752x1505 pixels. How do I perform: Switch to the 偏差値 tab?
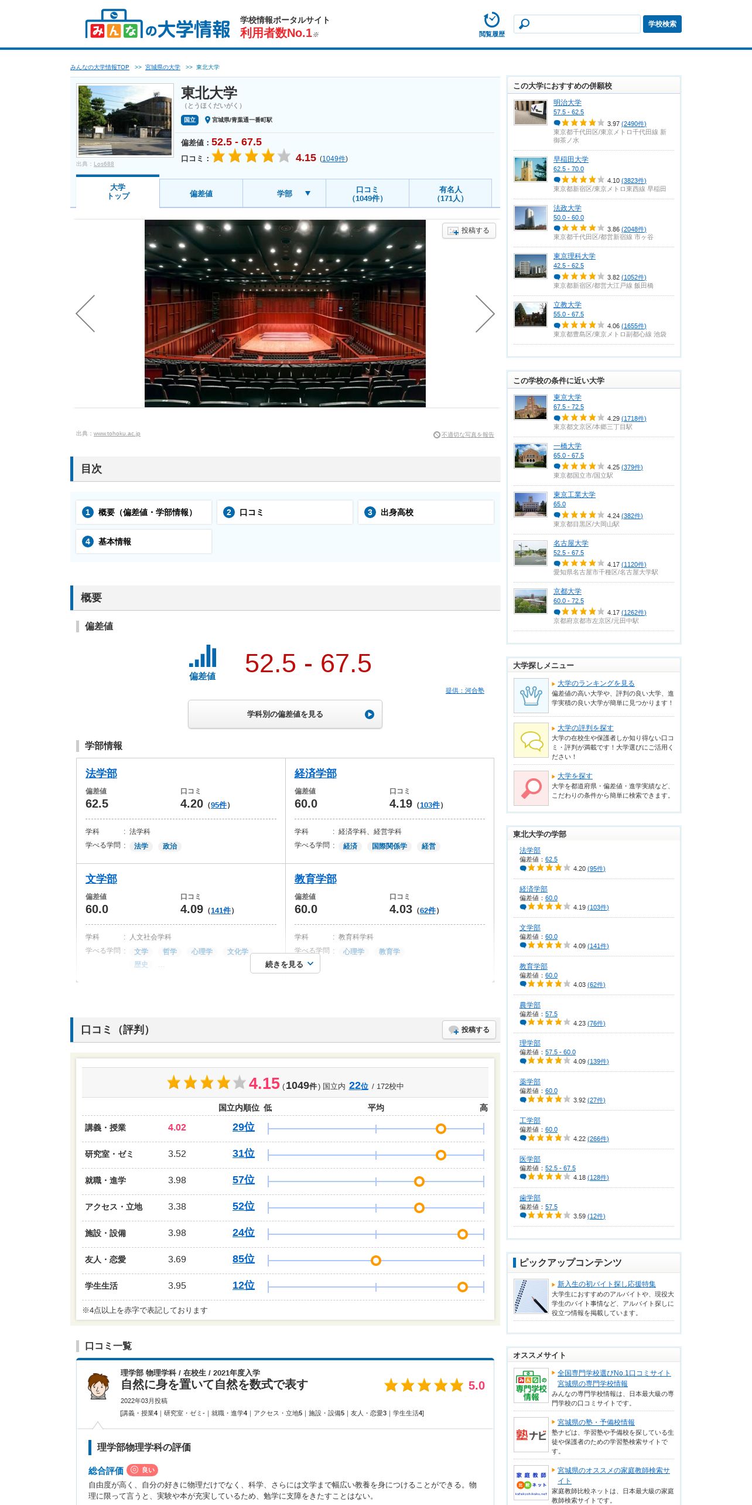(201, 193)
